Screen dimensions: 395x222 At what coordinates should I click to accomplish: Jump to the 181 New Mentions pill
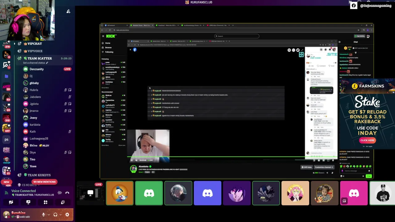[x=44, y=182]
